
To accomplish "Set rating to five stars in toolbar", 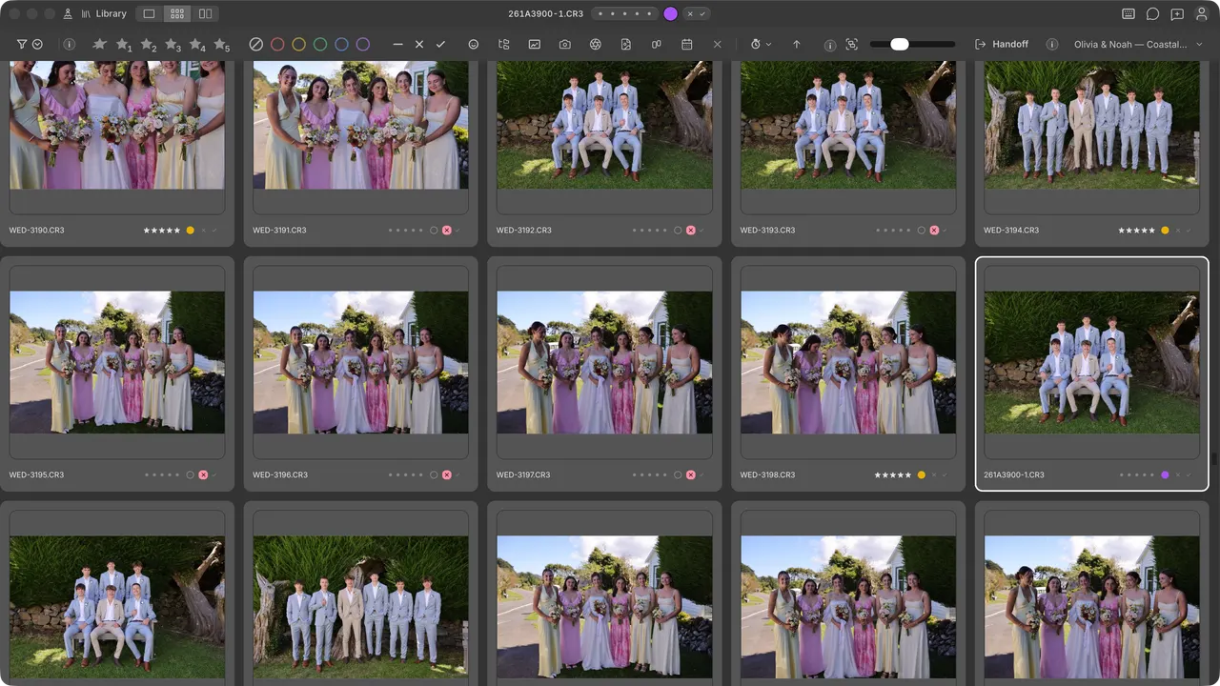I will (x=221, y=45).
